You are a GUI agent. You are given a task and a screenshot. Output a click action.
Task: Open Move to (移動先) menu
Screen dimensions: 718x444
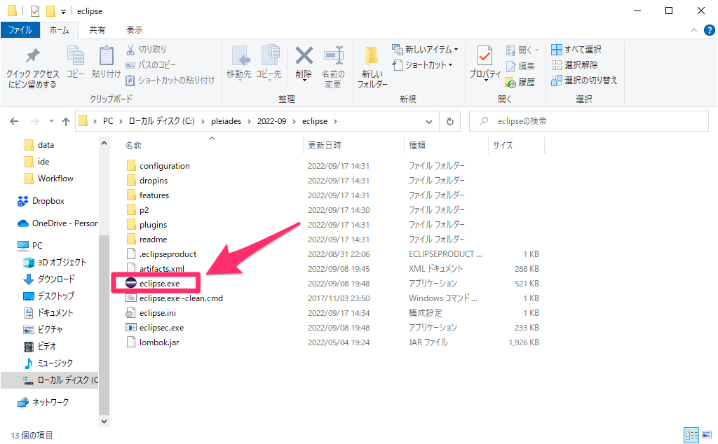pyautogui.click(x=239, y=62)
